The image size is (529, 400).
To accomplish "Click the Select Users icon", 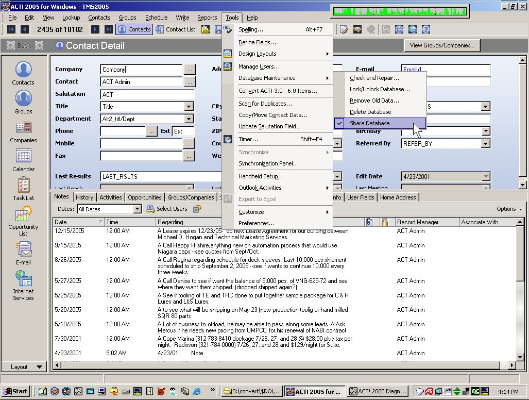I will [x=150, y=209].
